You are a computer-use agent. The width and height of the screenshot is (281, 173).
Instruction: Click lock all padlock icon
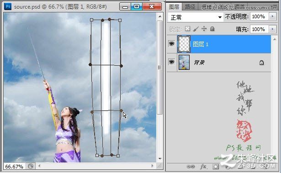[x=212, y=29]
